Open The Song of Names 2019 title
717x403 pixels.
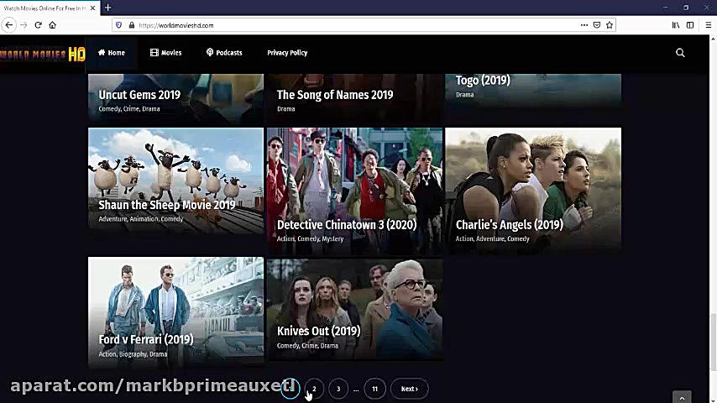(335, 95)
